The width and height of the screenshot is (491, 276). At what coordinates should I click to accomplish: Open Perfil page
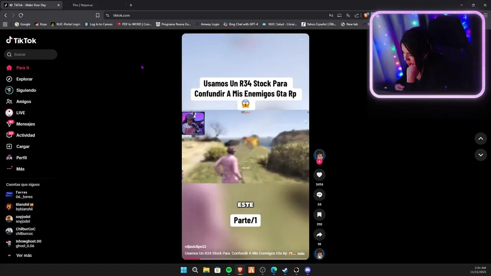coord(16,158)
